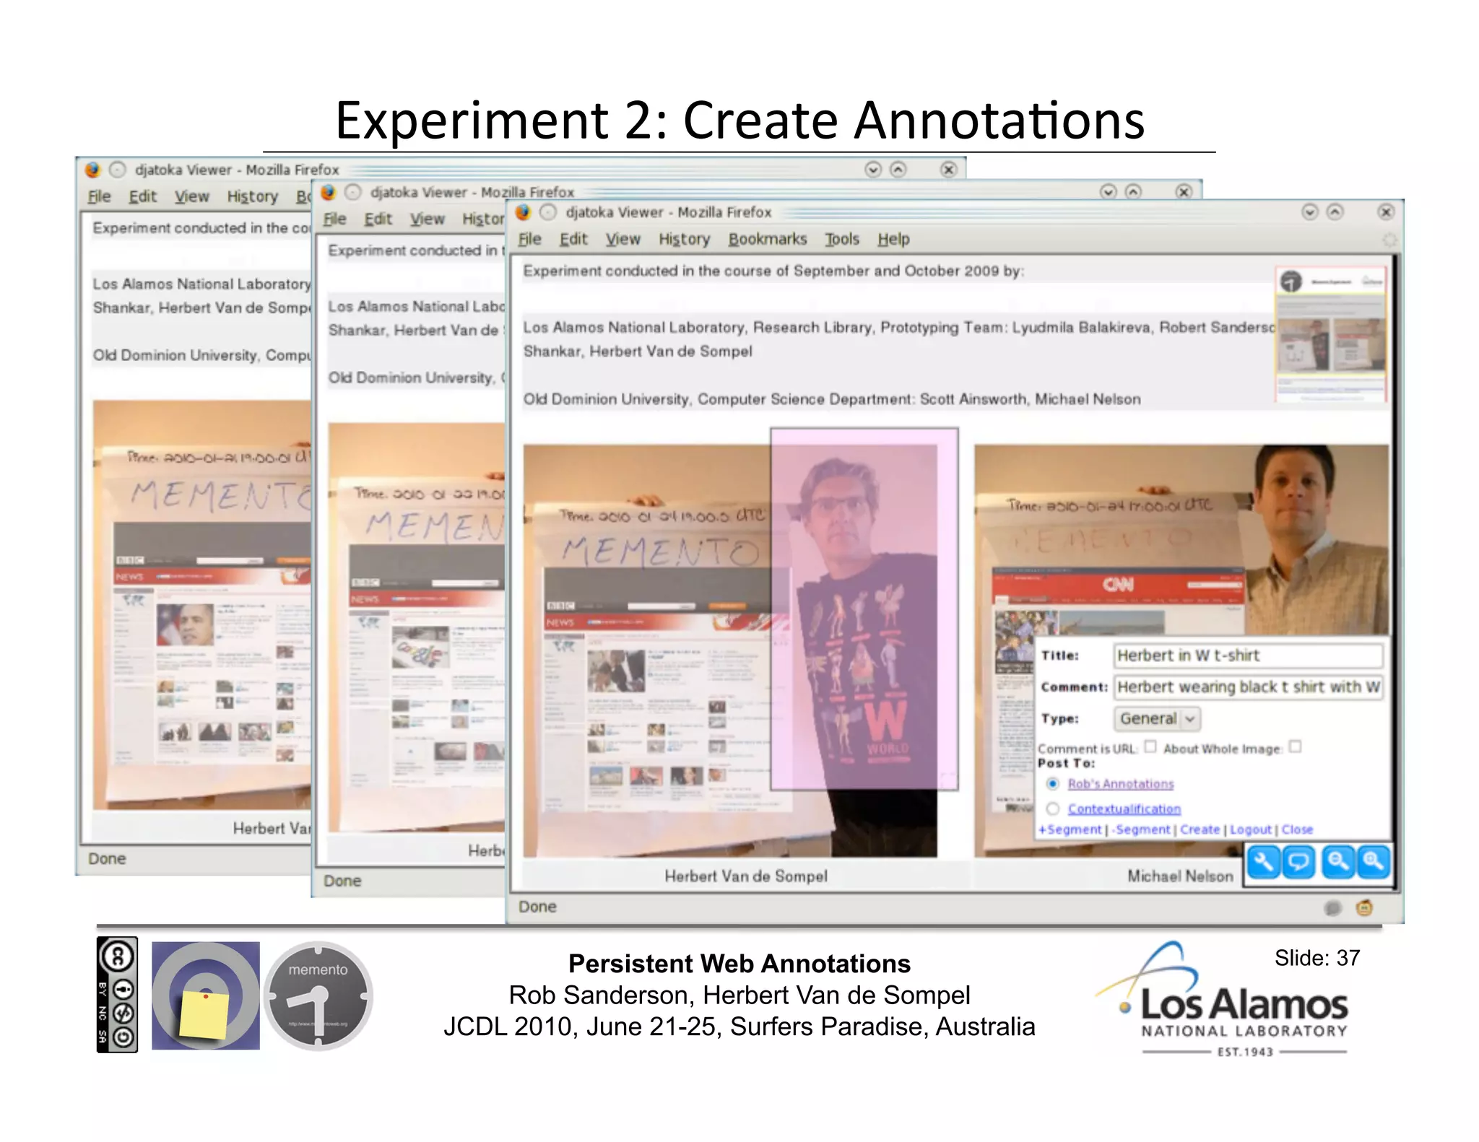Click the pink annotation selection rectangle
1479x1142 pixels.
point(864,609)
